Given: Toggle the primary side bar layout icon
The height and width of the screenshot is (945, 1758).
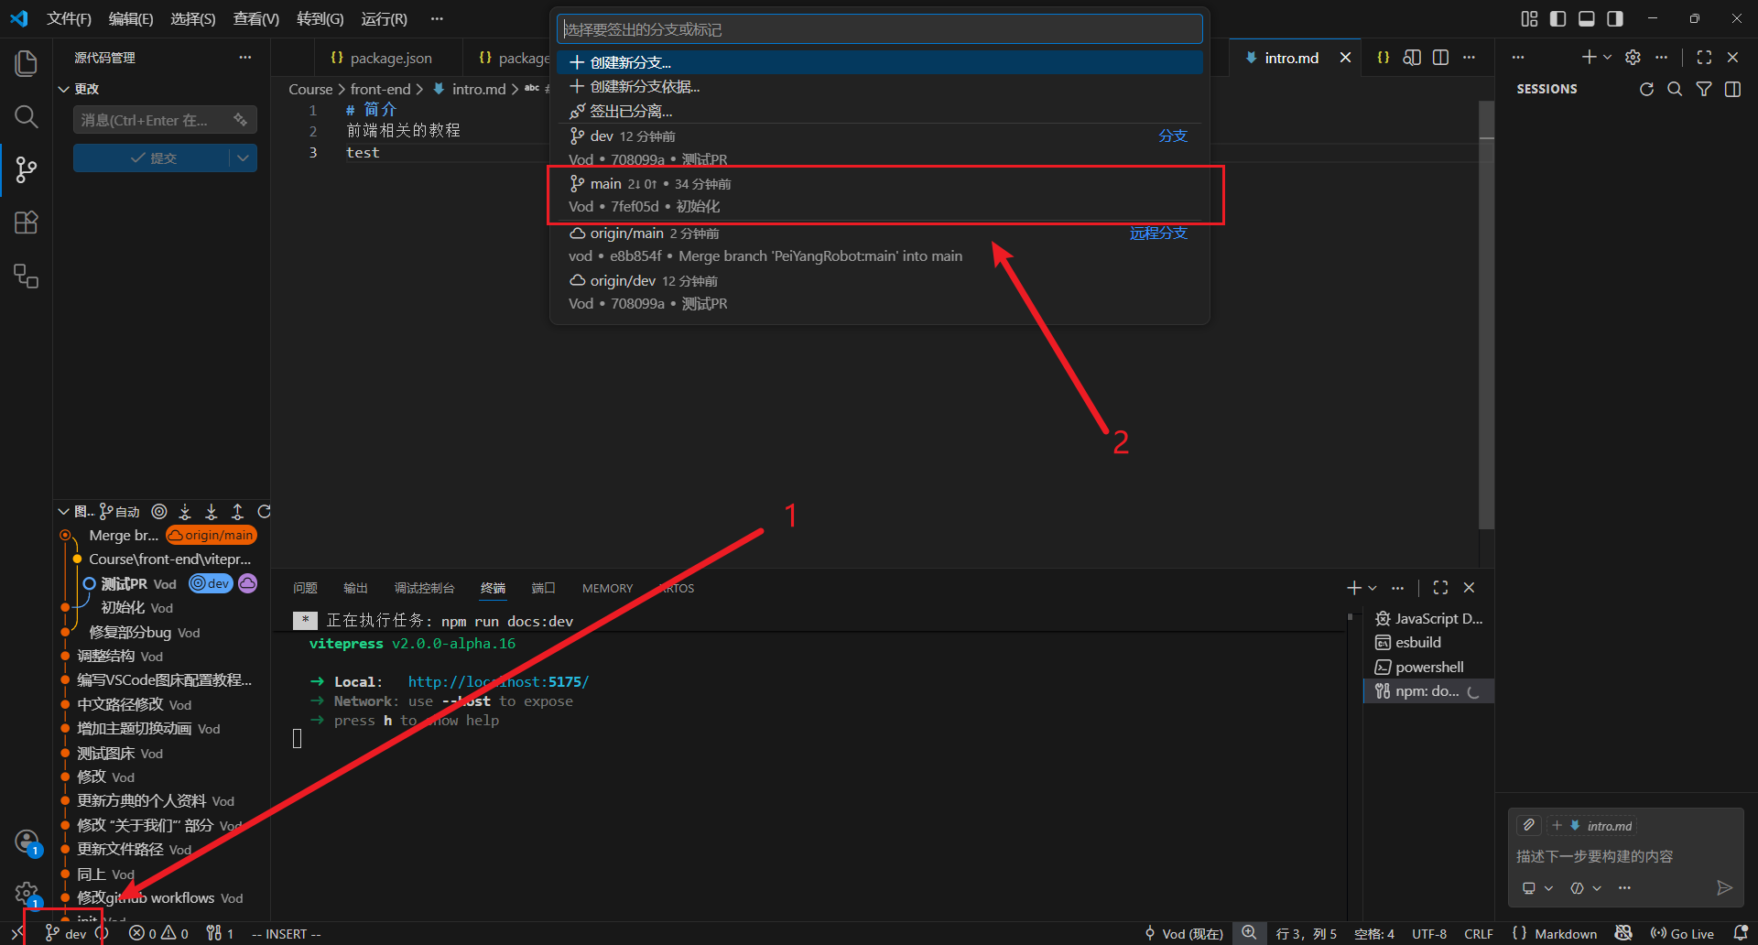Looking at the screenshot, I should (x=1558, y=18).
